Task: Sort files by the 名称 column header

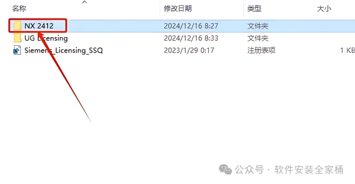Action: (19, 9)
